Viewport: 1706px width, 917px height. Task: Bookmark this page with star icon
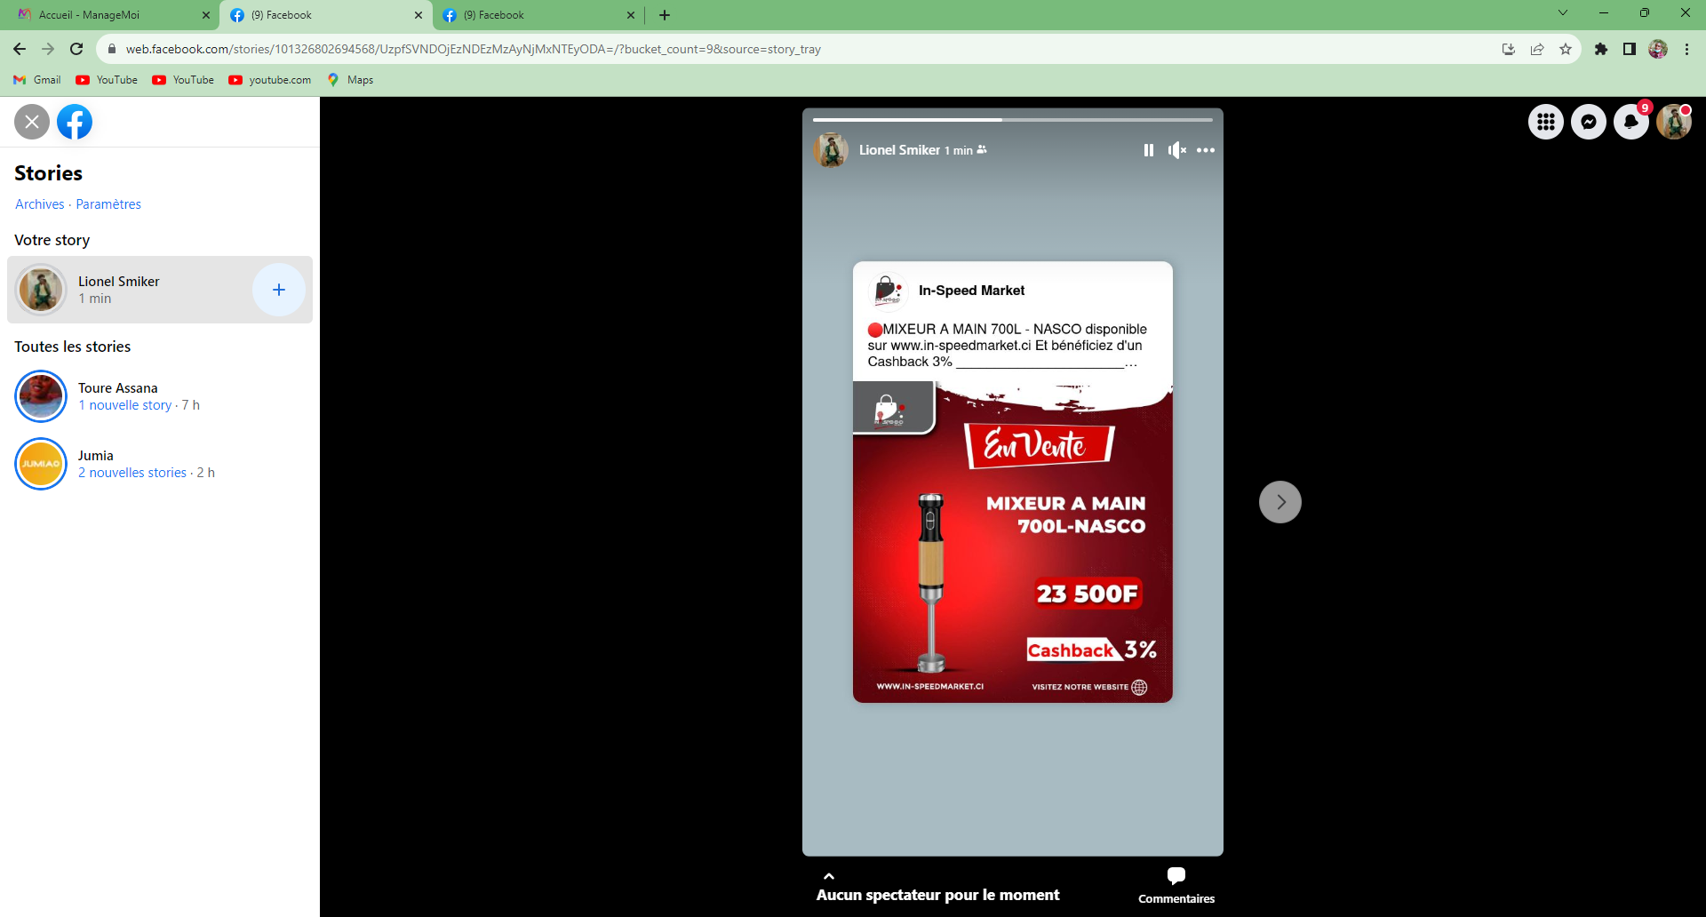coord(1566,49)
